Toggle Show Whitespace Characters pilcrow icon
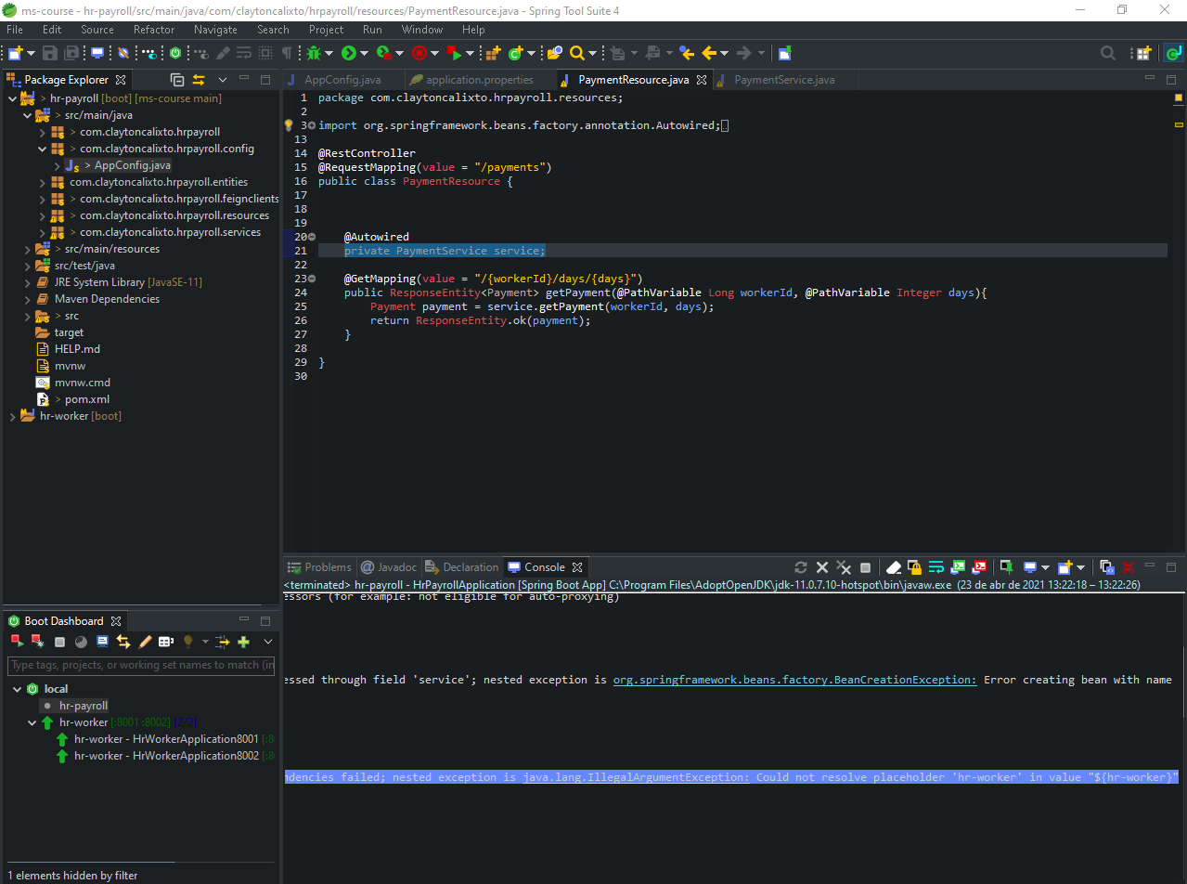 pos(287,53)
